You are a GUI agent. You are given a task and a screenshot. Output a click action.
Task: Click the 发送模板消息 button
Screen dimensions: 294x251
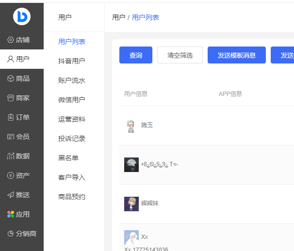[x=237, y=55]
